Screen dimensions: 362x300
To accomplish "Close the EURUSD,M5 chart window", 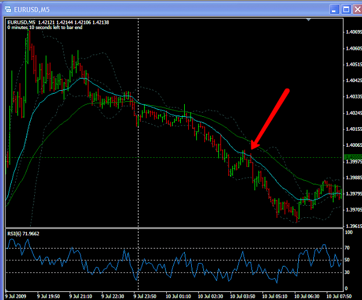I will 357,9.
